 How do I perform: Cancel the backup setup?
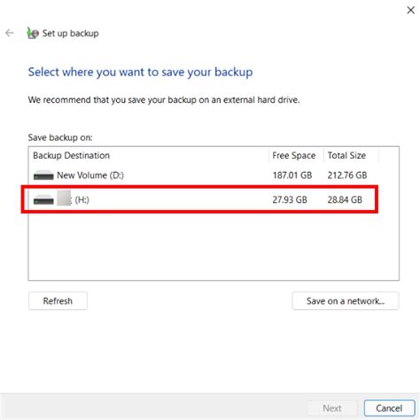click(x=389, y=408)
